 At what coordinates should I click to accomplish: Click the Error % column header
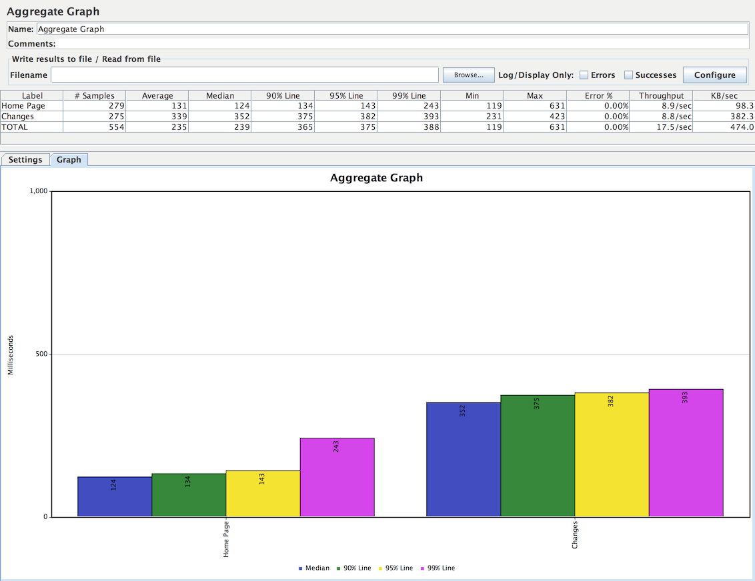598,95
